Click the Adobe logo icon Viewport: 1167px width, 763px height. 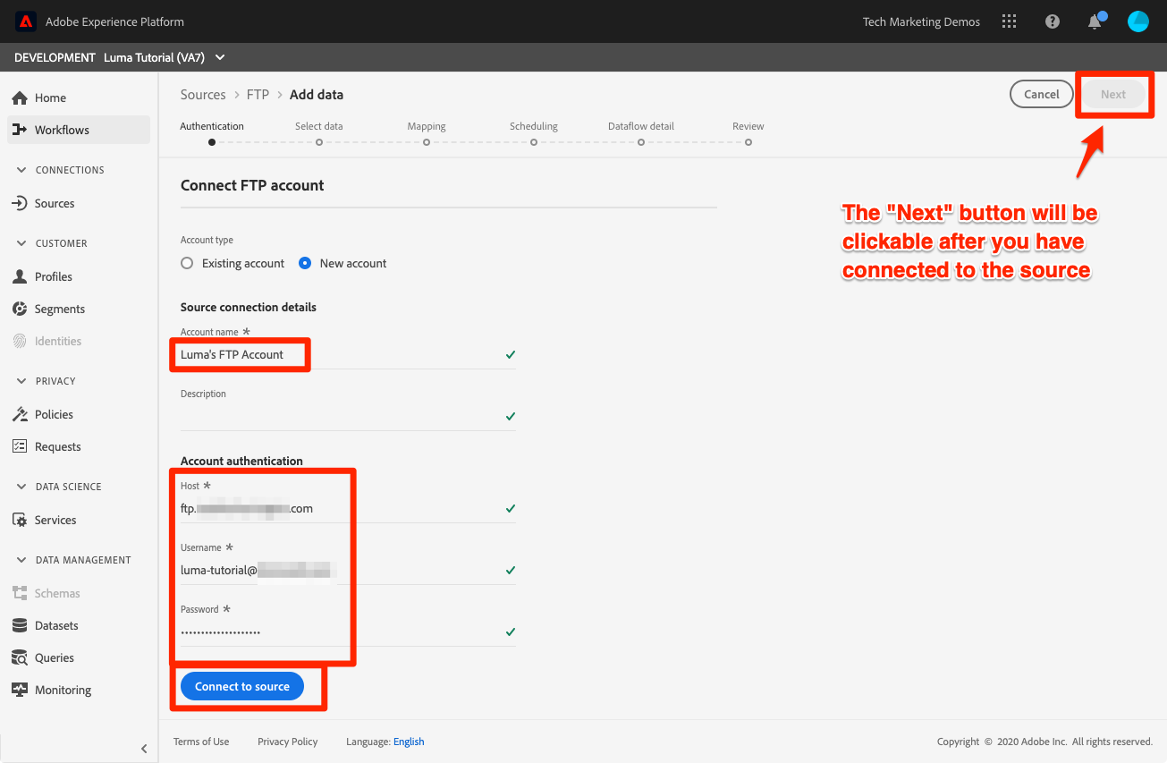point(25,21)
